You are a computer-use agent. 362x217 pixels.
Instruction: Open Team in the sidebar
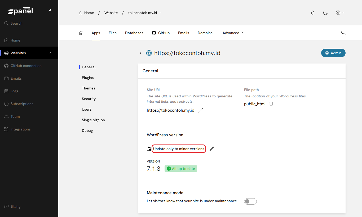(29, 116)
